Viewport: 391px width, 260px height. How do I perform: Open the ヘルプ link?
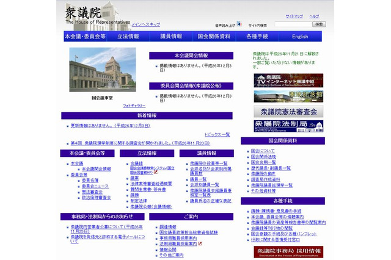click(314, 16)
